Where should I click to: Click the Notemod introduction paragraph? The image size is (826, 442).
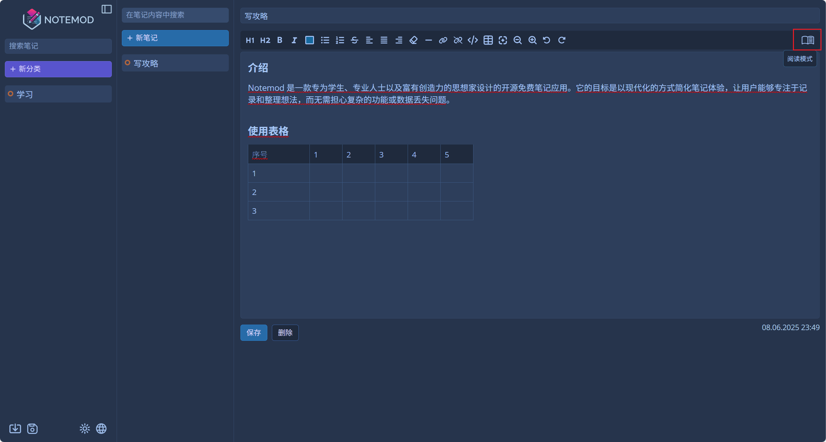(x=528, y=94)
